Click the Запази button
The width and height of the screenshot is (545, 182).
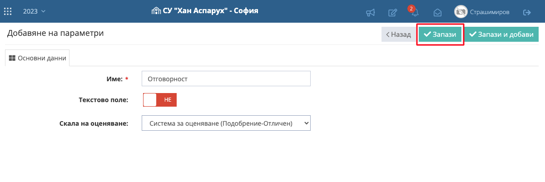[x=440, y=34]
